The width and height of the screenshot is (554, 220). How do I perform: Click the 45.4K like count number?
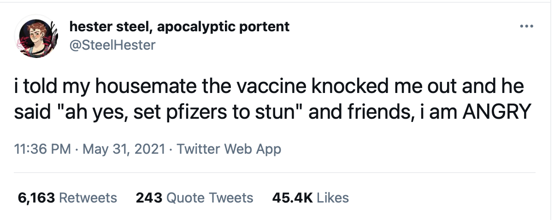293,198
